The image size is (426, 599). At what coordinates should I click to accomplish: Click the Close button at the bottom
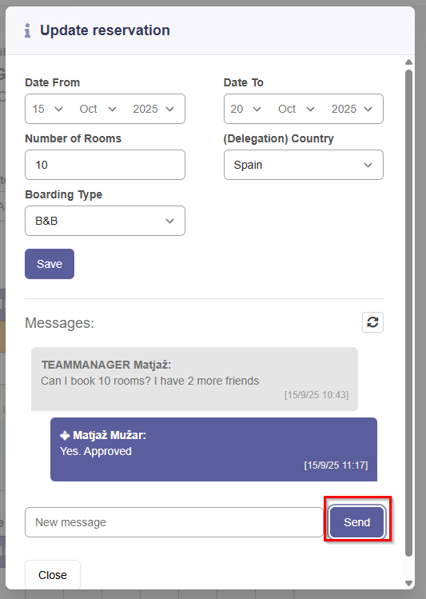click(x=53, y=575)
